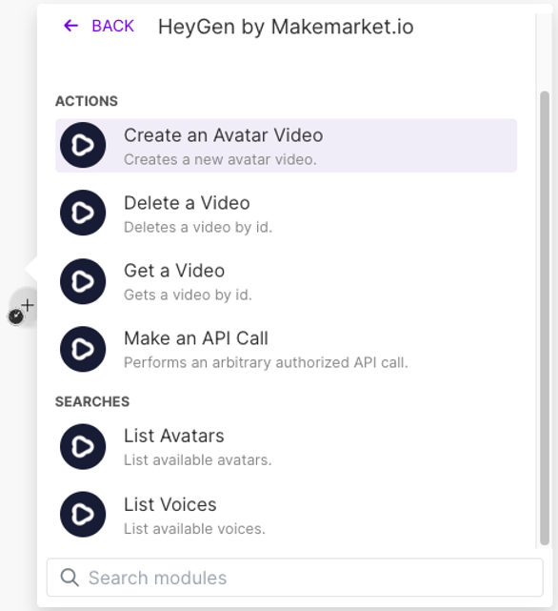
Task: Focus the Search modules input field
Action: 295,578
